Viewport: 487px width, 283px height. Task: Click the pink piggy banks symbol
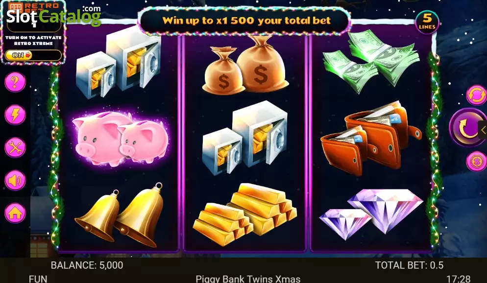click(x=120, y=138)
